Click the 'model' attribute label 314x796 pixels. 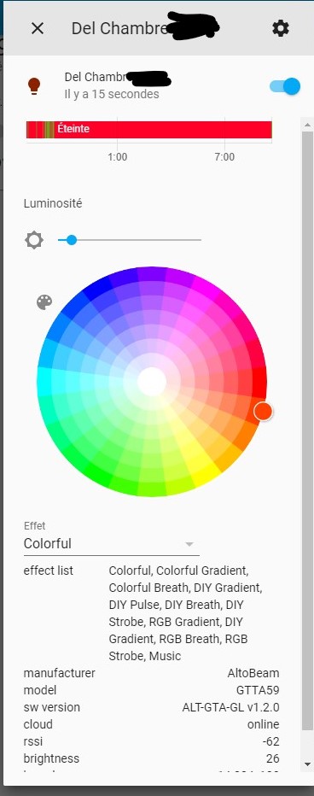[x=40, y=690]
